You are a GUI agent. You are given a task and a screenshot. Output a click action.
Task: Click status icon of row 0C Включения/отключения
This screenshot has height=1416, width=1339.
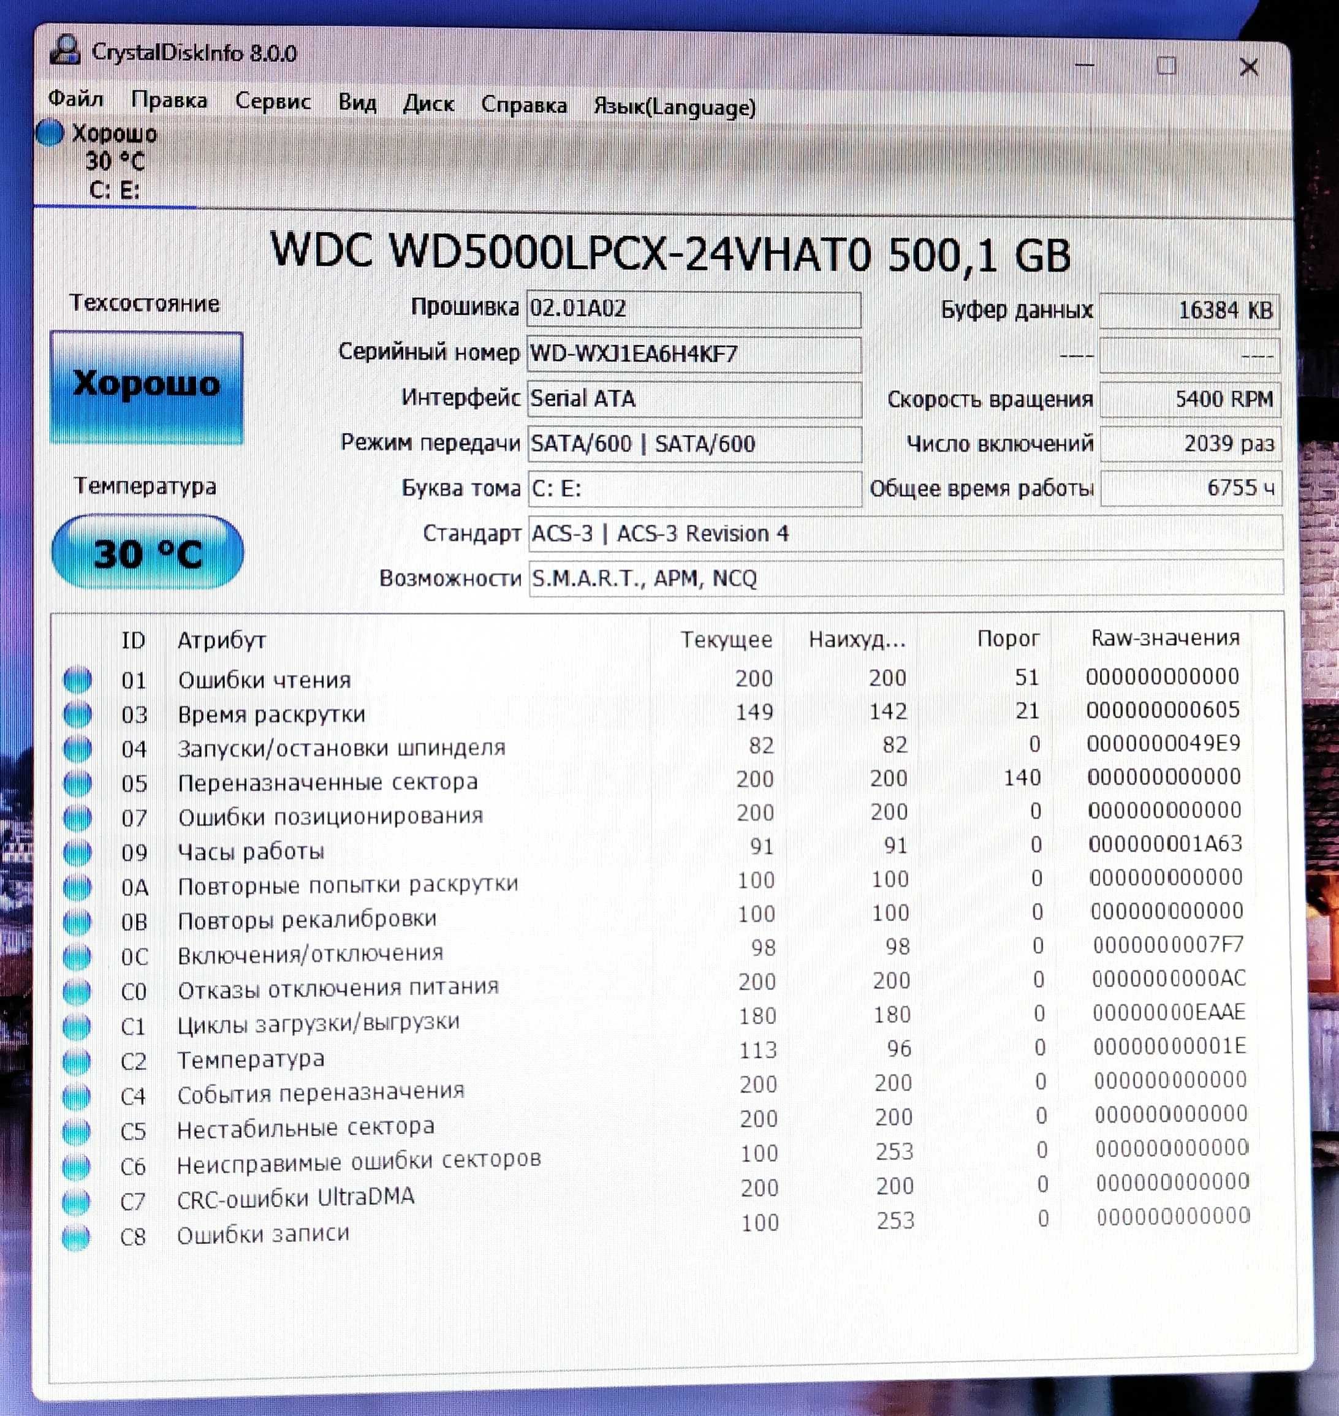click(77, 956)
